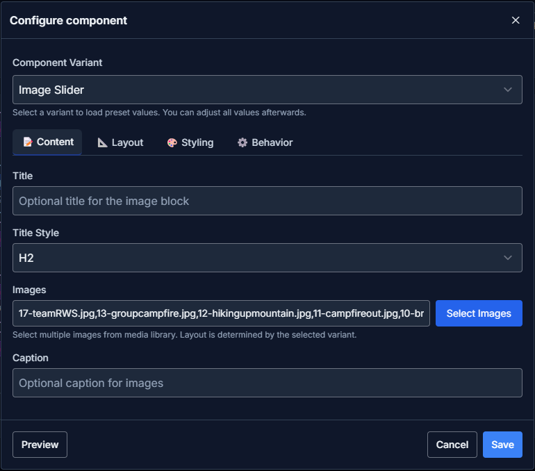Switch to the Layout tab
535x471 pixels.
(120, 142)
